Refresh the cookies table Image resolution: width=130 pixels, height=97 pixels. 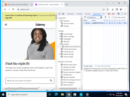pos(85,17)
